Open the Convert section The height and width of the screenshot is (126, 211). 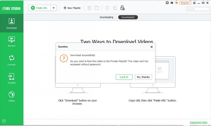[12, 60]
